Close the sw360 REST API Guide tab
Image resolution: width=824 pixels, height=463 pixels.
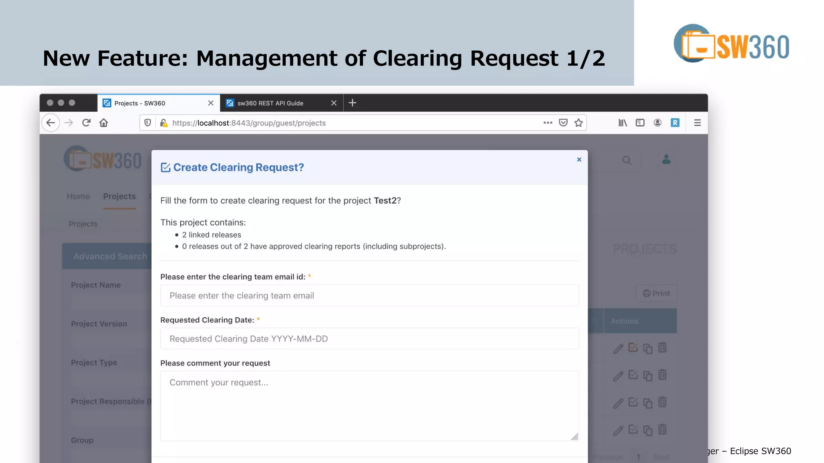(x=334, y=103)
